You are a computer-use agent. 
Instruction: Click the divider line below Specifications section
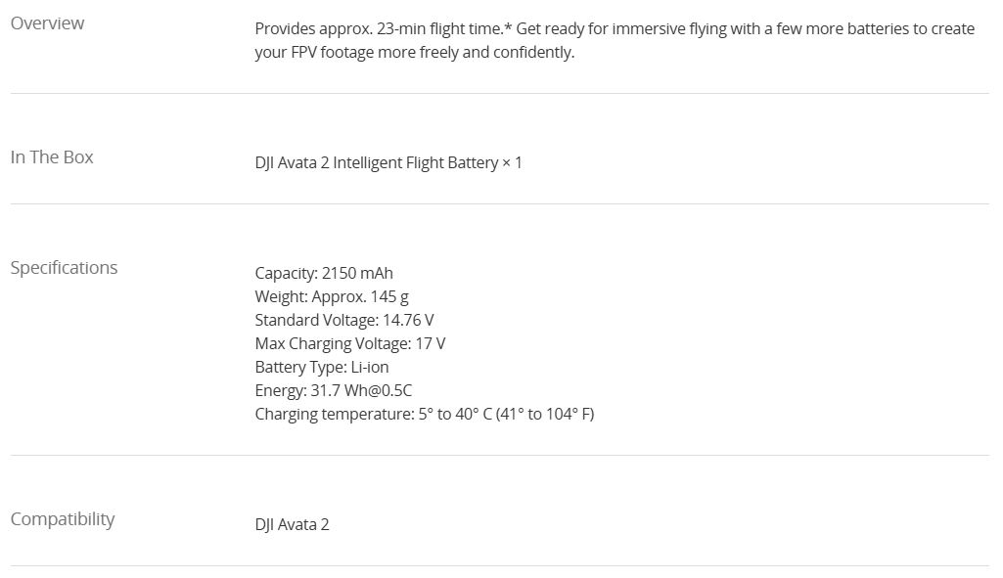499,456
